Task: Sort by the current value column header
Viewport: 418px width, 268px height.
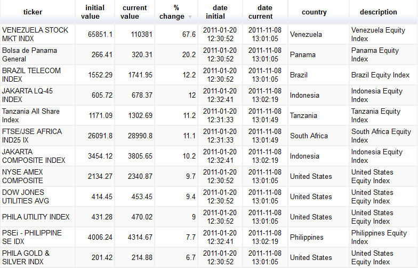Action: pyautogui.click(x=134, y=12)
